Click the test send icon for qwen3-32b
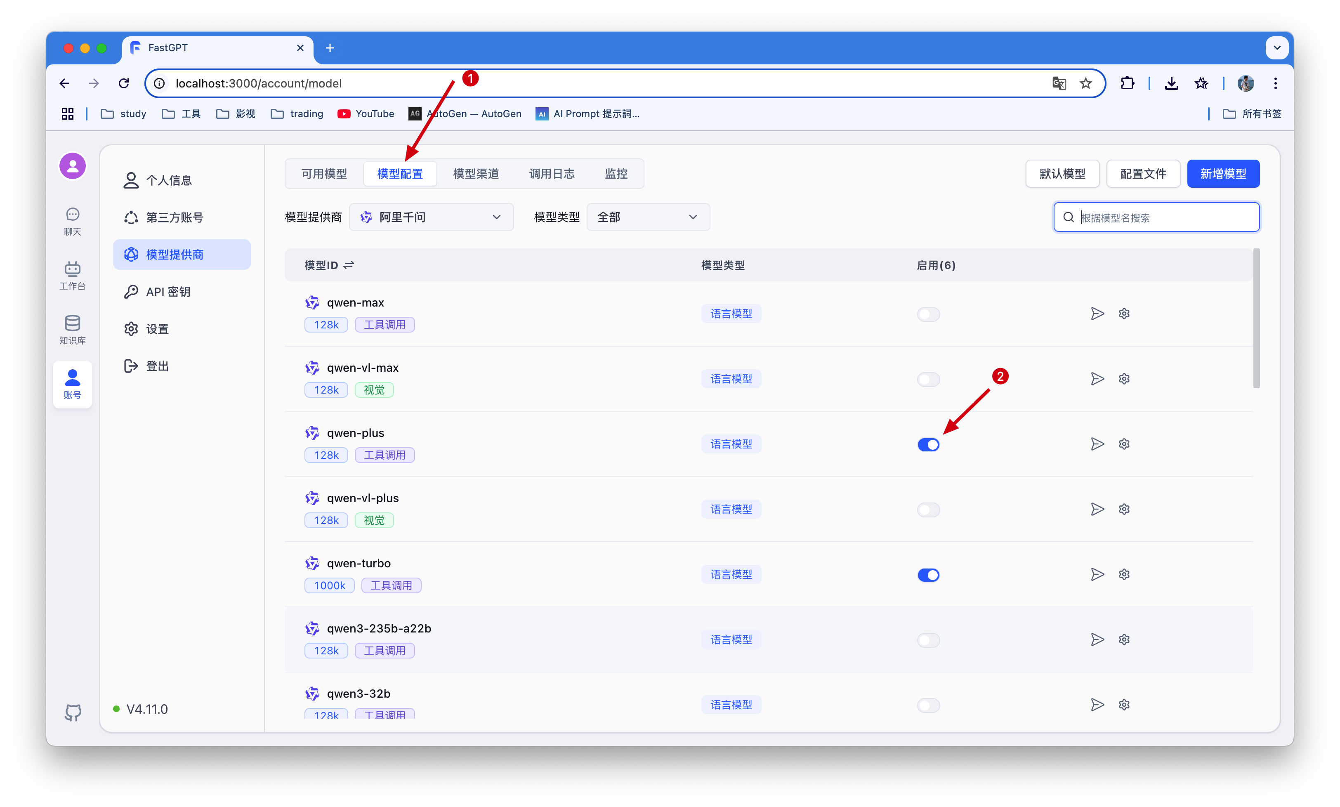The width and height of the screenshot is (1340, 807). click(x=1097, y=706)
